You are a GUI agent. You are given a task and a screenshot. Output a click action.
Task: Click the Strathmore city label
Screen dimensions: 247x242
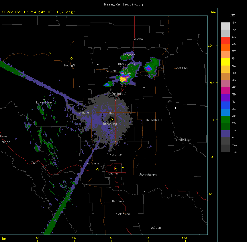[x=148, y=175]
